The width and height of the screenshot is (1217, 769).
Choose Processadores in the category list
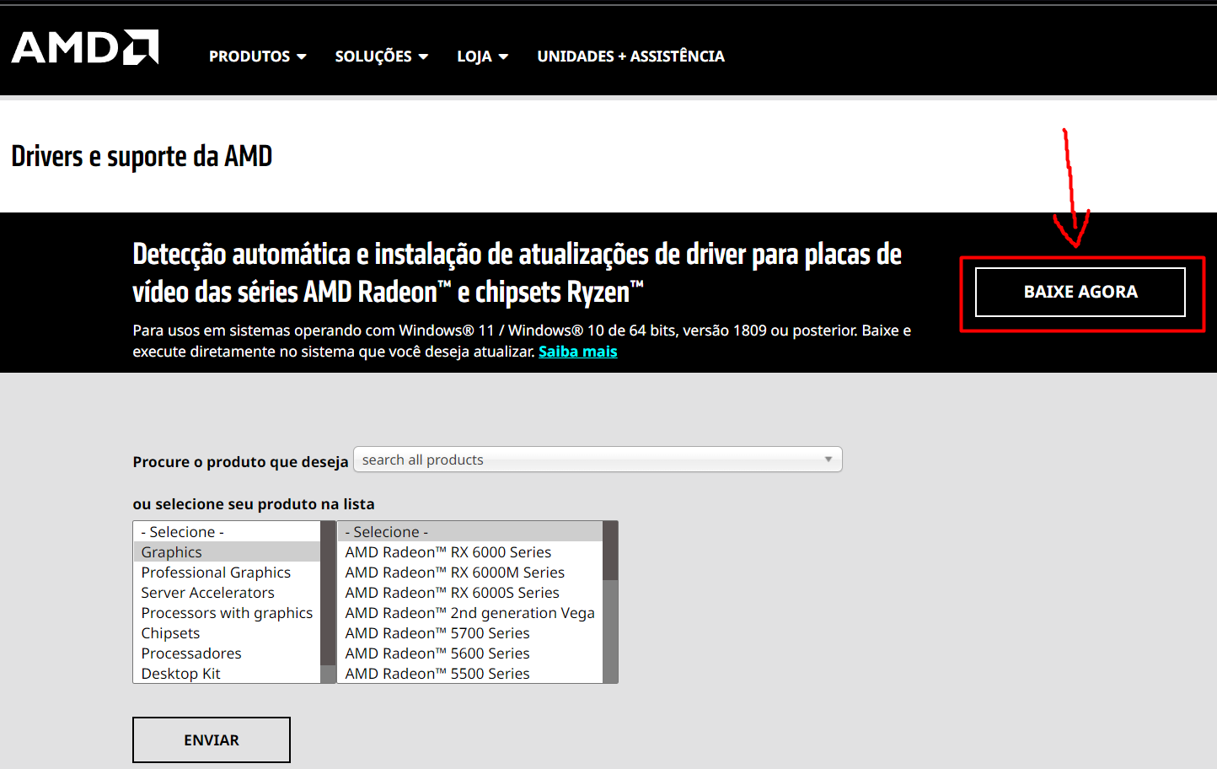click(x=227, y=653)
